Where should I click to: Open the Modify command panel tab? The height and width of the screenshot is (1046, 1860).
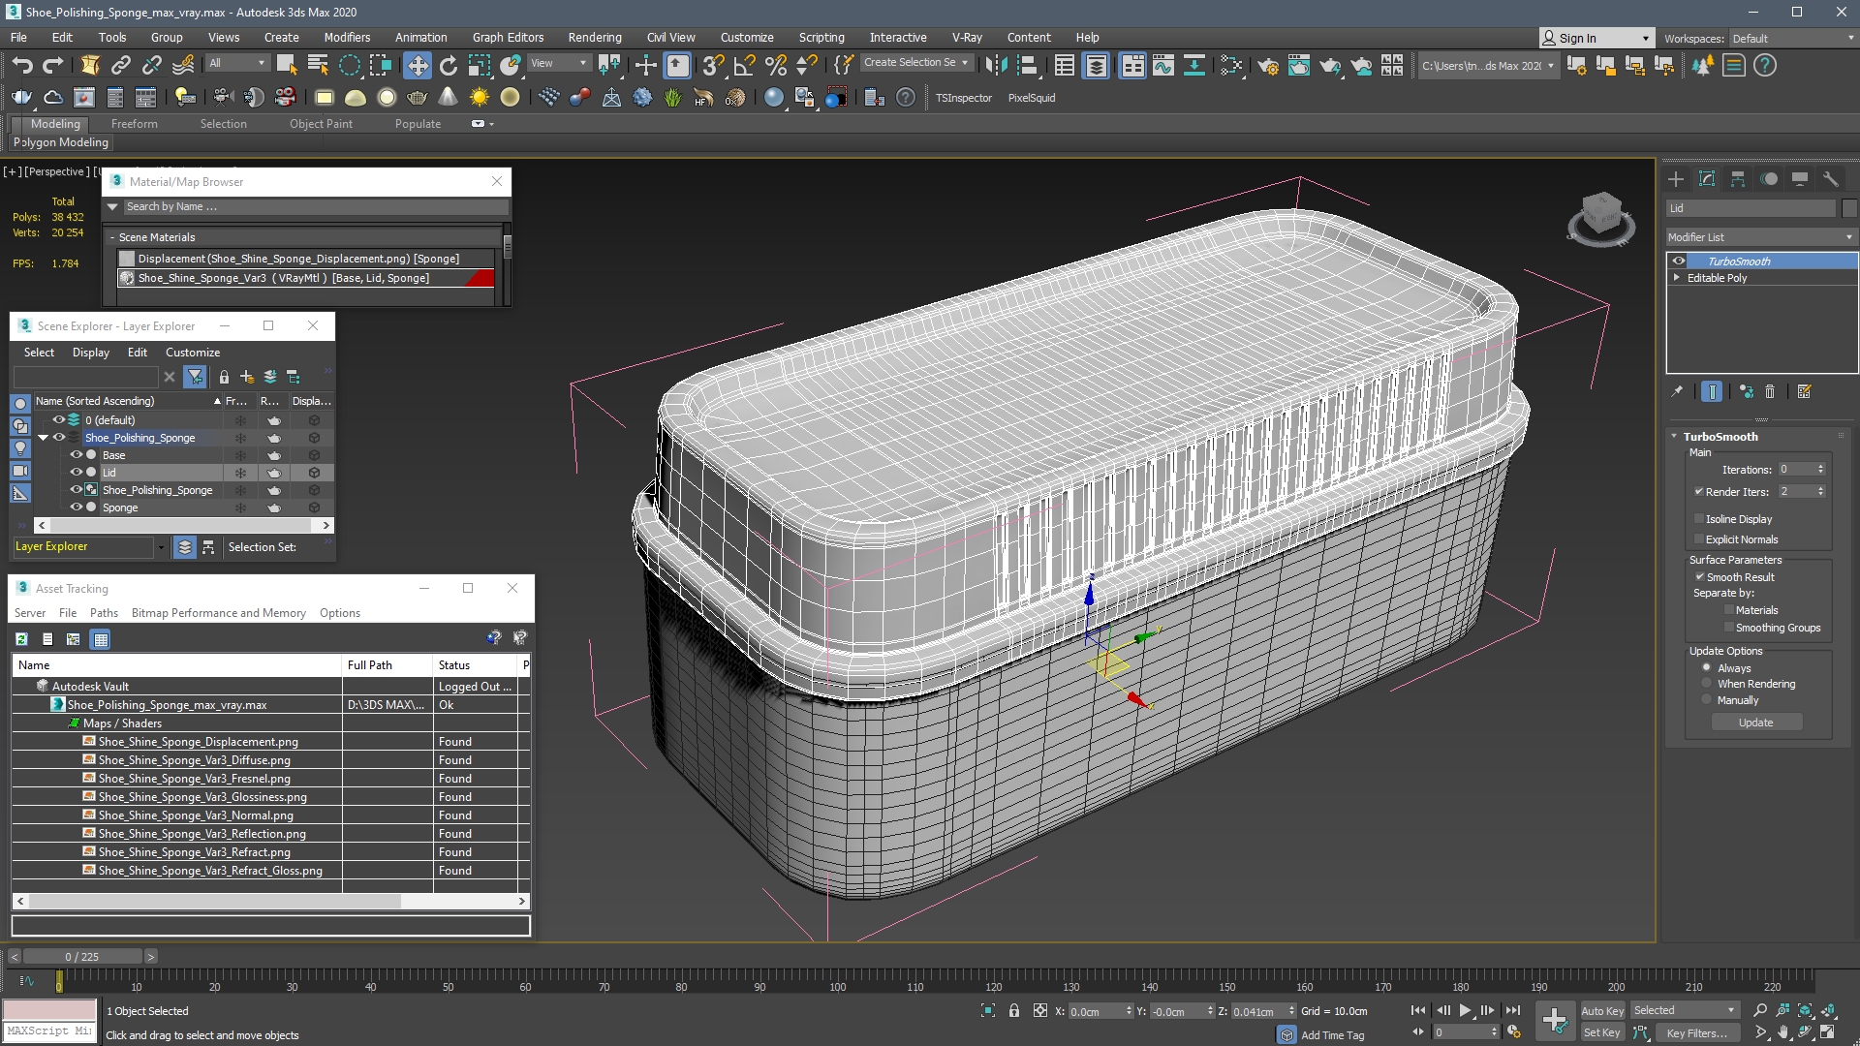[1707, 179]
